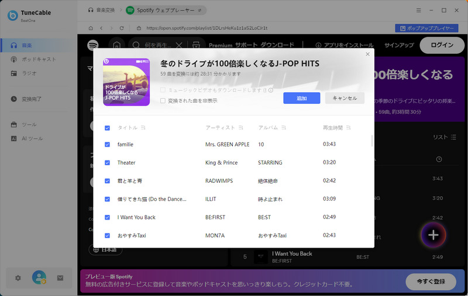Go forward with the browser forward arrow
This screenshot has width=468, height=296.
point(111,28)
